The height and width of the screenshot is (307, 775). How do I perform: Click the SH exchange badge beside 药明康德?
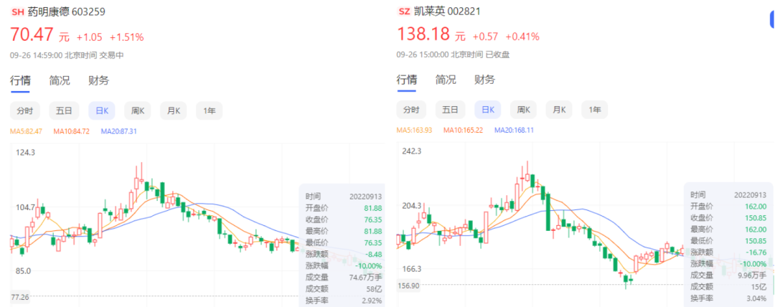point(19,11)
